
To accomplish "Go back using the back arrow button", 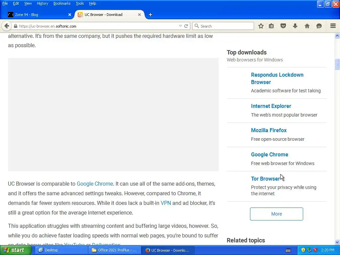I will coord(7,26).
